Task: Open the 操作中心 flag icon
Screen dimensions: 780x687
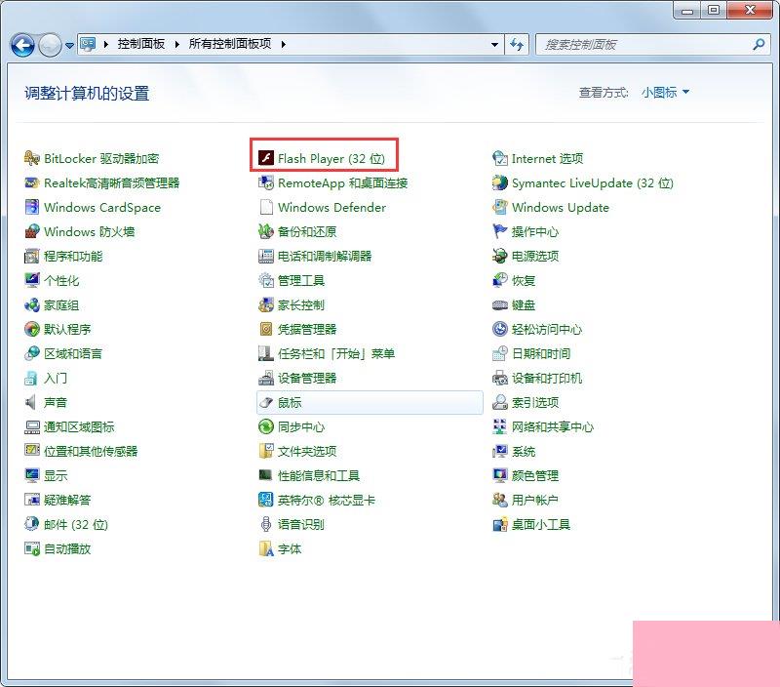Action: click(500, 231)
